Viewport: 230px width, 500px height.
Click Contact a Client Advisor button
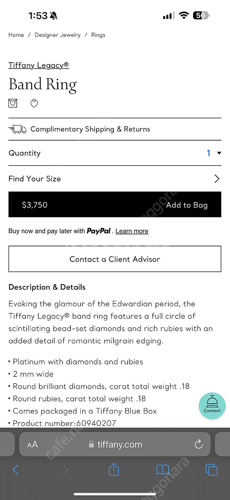pos(115,259)
